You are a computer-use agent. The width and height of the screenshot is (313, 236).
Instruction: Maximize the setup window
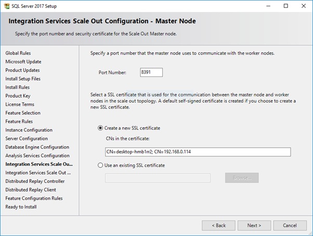click(286, 6)
